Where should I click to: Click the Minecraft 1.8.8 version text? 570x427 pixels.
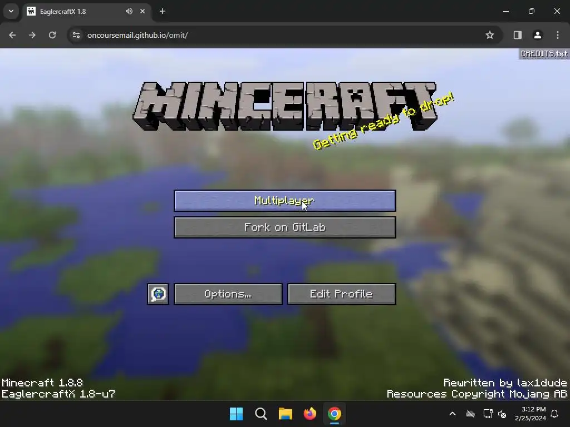pos(42,383)
